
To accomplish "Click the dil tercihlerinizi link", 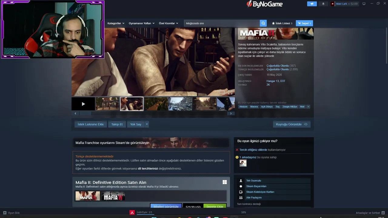I will pyautogui.click(x=148, y=169).
